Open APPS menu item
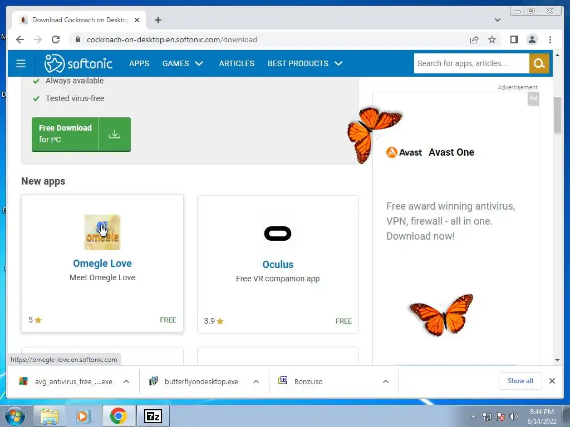This screenshot has height=427, width=570. point(139,63)
